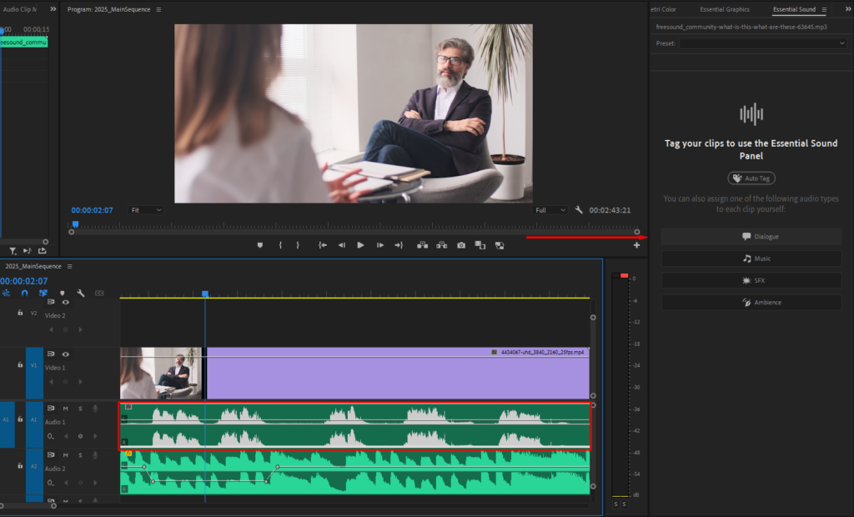
Task: Step back one frame
Action: [x=341, y=245]
